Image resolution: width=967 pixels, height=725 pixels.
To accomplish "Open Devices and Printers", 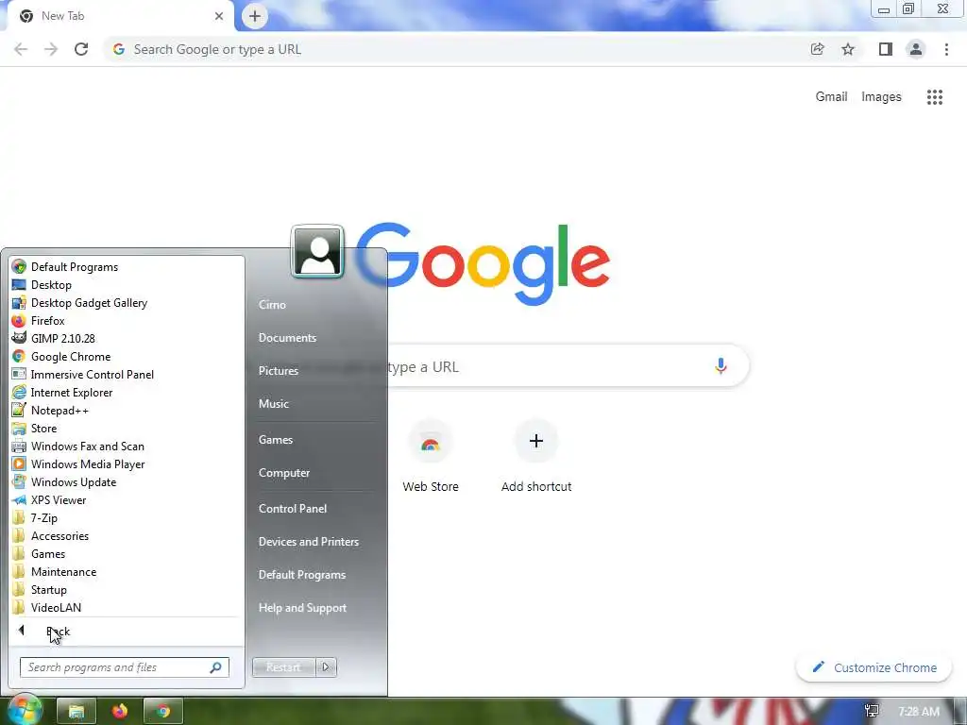I will tap(309, 541).
